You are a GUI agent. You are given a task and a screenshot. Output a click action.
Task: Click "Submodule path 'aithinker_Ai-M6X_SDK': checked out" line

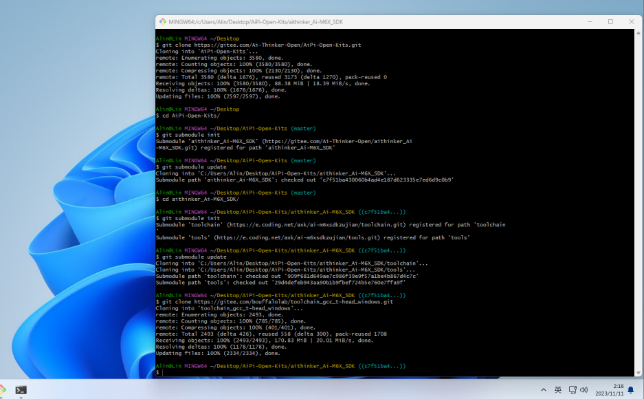[304, 180]
